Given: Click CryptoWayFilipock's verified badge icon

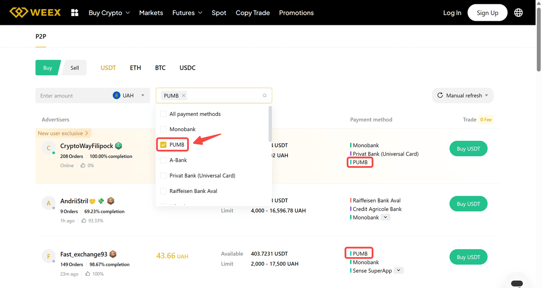Looking at the screenshot, I should click(119, 146).
